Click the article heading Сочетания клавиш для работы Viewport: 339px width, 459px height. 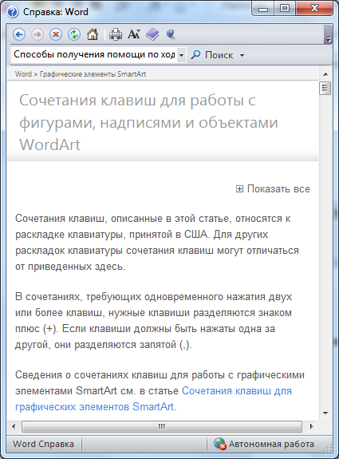click(x=148, y=122)
